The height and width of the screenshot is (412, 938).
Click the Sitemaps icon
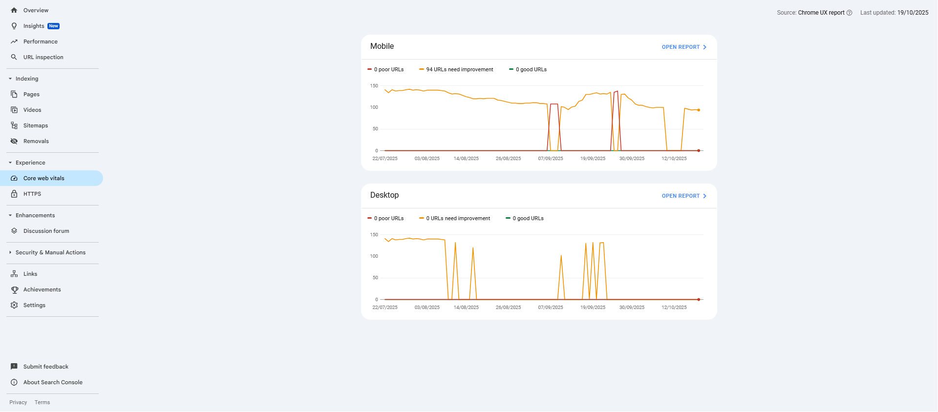coord(14,125)
